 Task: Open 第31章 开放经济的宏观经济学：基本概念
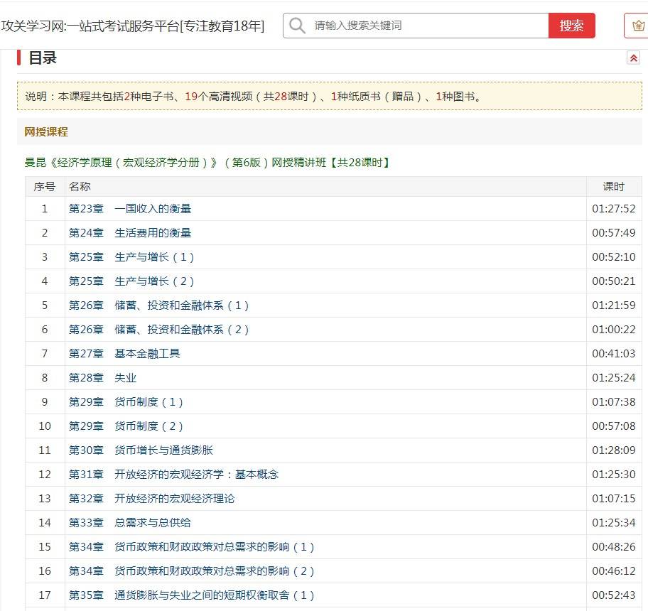pos(173,475)
